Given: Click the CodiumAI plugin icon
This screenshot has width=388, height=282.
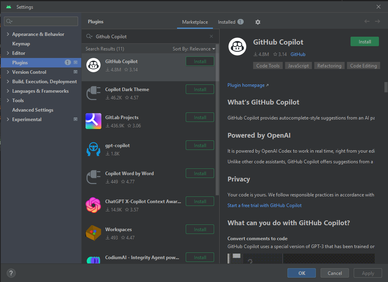Looking at the screenshot, I should click(x=93, y=260).
